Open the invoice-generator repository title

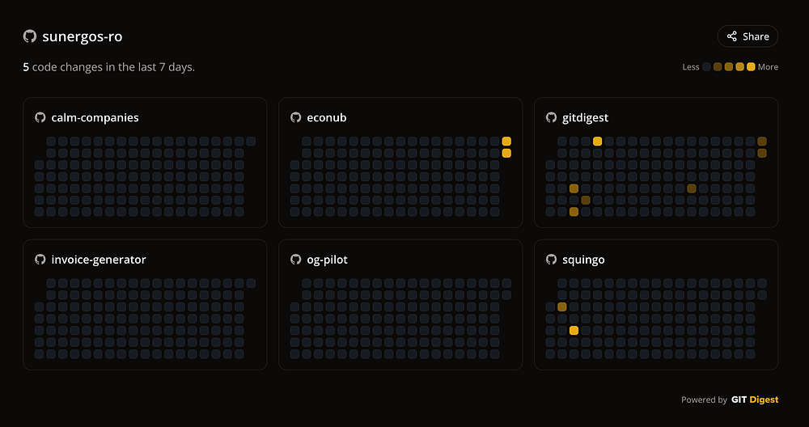(99, 260)
